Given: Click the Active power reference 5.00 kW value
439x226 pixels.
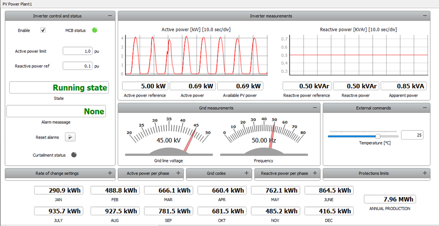Looking at the screenshot, I should [145, 86].
